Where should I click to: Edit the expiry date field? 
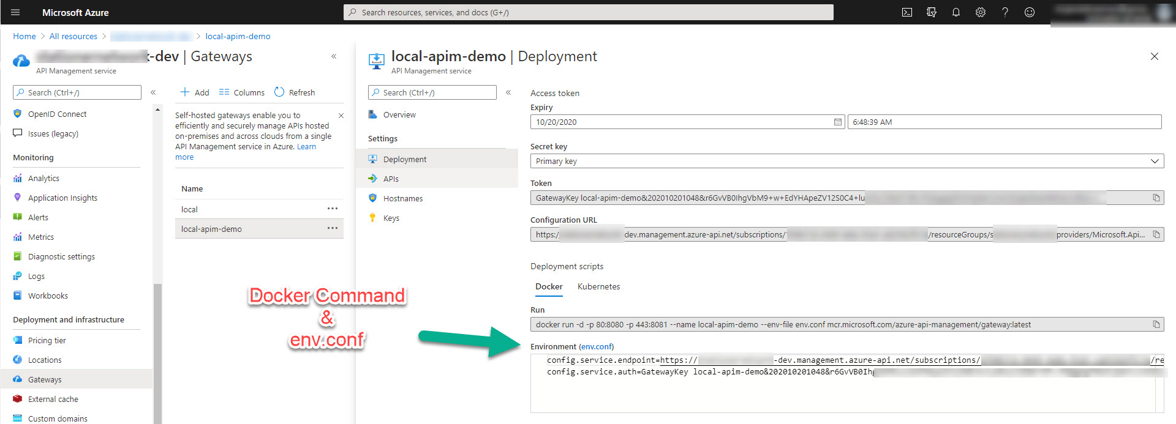coord(688,122)
